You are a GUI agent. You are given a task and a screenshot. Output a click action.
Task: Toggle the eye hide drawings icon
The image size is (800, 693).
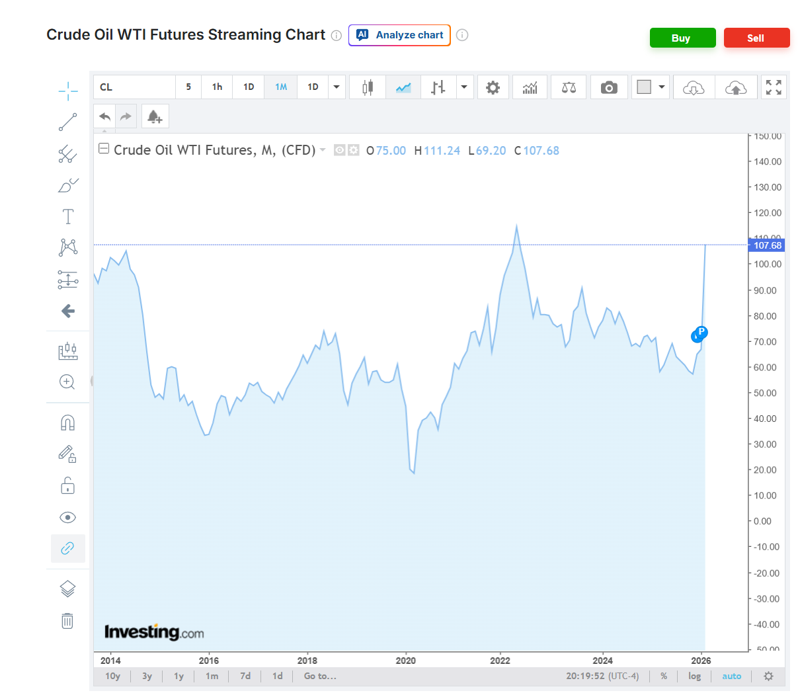[67, 517]
